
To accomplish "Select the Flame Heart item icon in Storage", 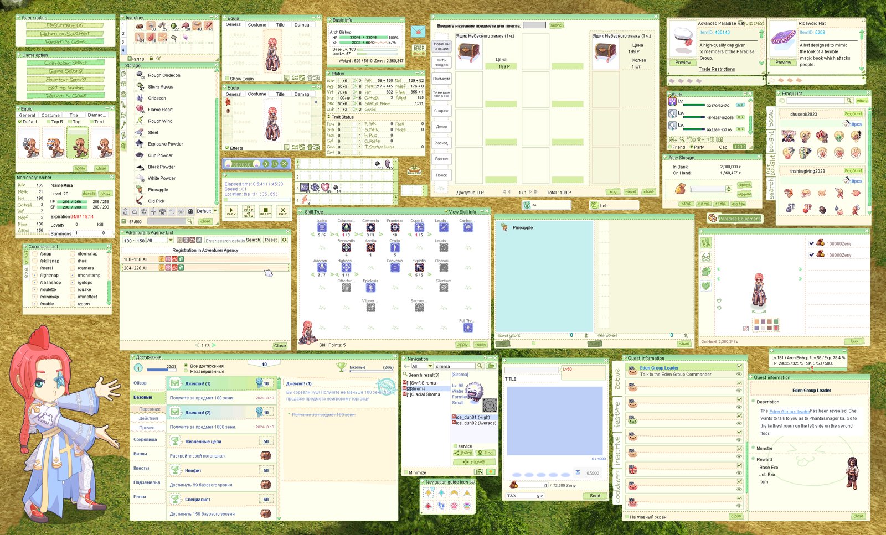I will click(x=140, y=110).
